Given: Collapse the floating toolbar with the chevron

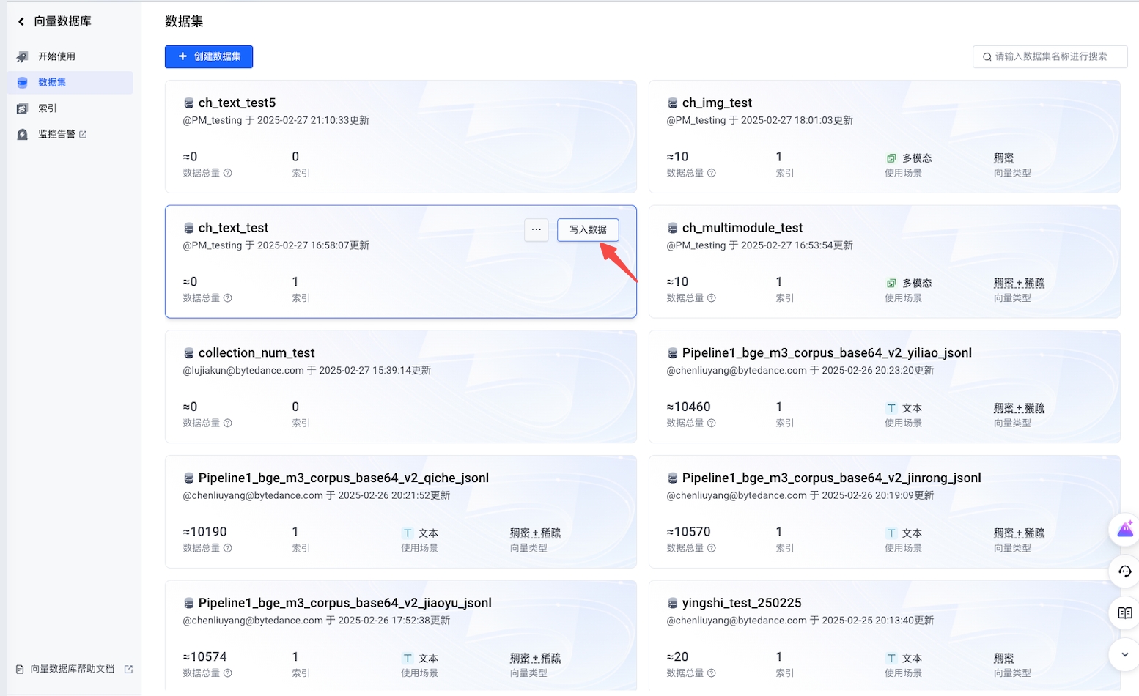Looking at the screenshot, I should [x=1125, y=655].
